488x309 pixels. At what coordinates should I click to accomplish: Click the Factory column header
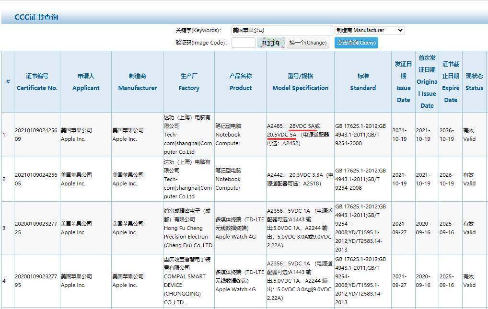pos(189,82)
